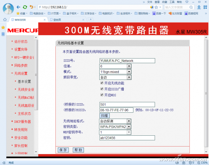Collapse the 无线设置 menu section
The width and height of the screenshot is (209, 165).
pos(21,73)
